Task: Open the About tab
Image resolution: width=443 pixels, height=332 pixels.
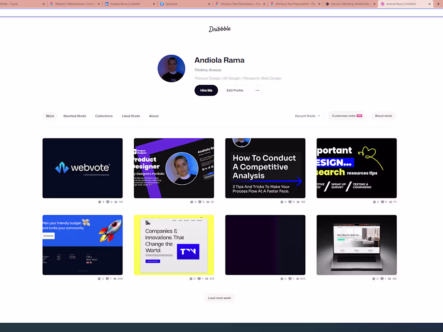Action: [x=154, y=116]
